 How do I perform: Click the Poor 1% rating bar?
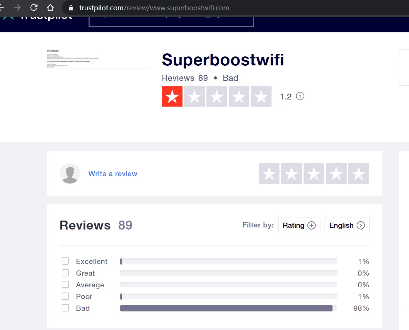[228, 296]
